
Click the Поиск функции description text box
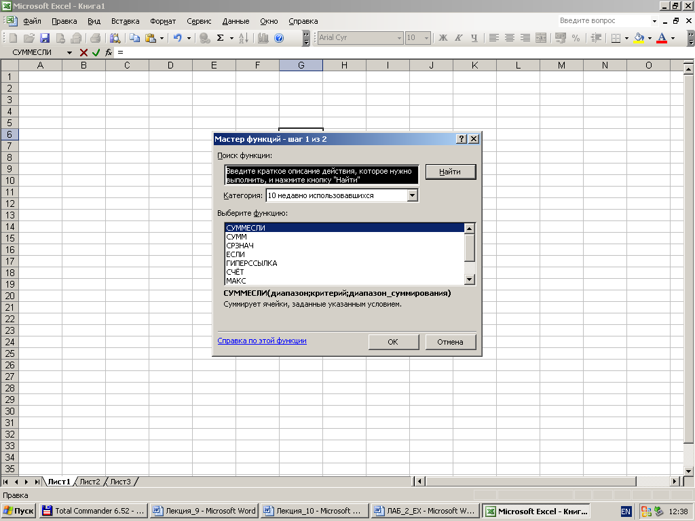coord(321,175)
